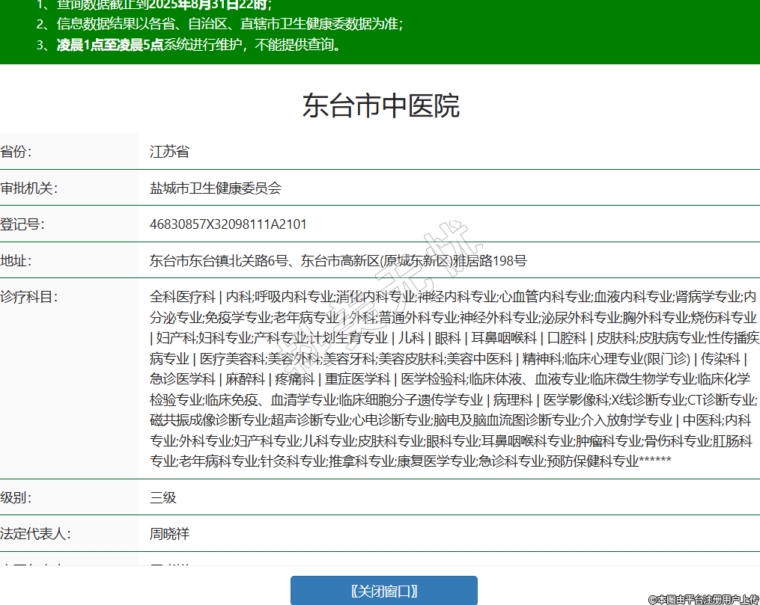
Task: Click the 三级 level value
Action: point(163,497)
